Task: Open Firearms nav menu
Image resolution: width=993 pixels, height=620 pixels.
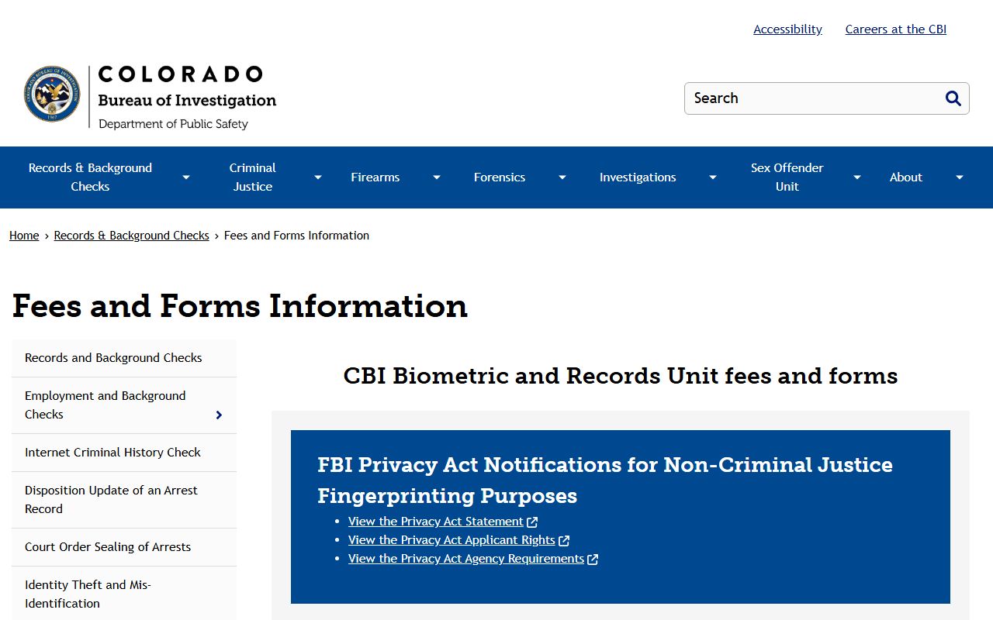Action: point(375,177)
